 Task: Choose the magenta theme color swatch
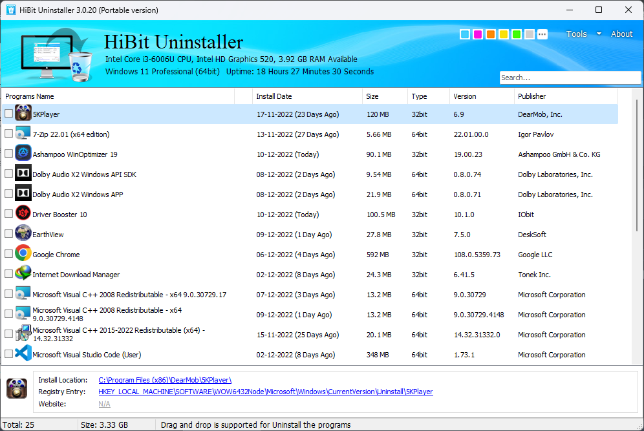click(478, 34)
